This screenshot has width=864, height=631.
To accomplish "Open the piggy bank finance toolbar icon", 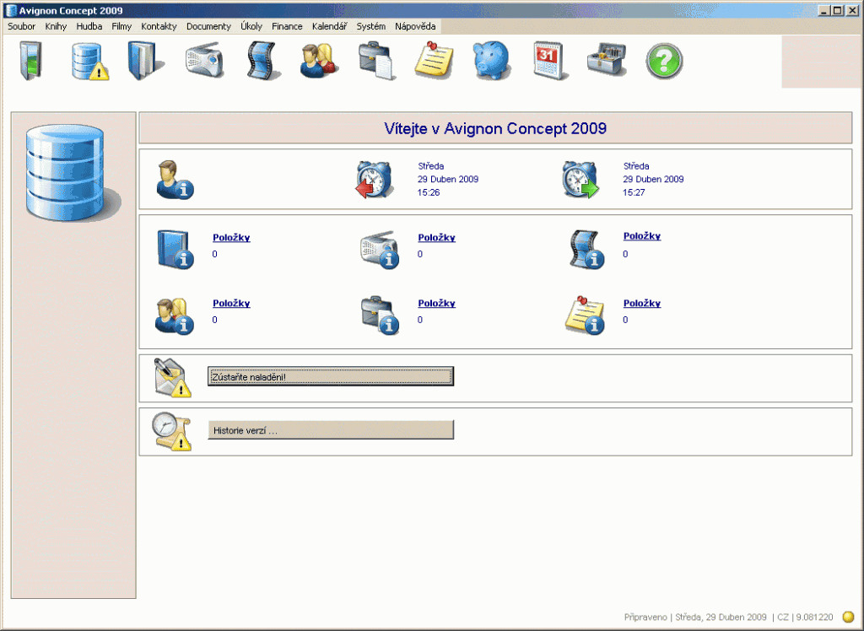I will coord(492,61).
